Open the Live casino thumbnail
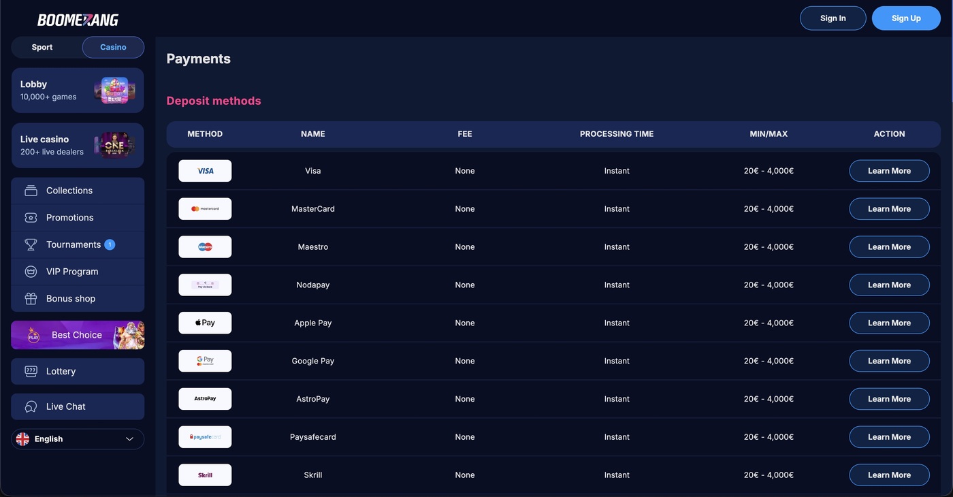Image resolution: width=953 pixels, height=497 pixels. 114,145
